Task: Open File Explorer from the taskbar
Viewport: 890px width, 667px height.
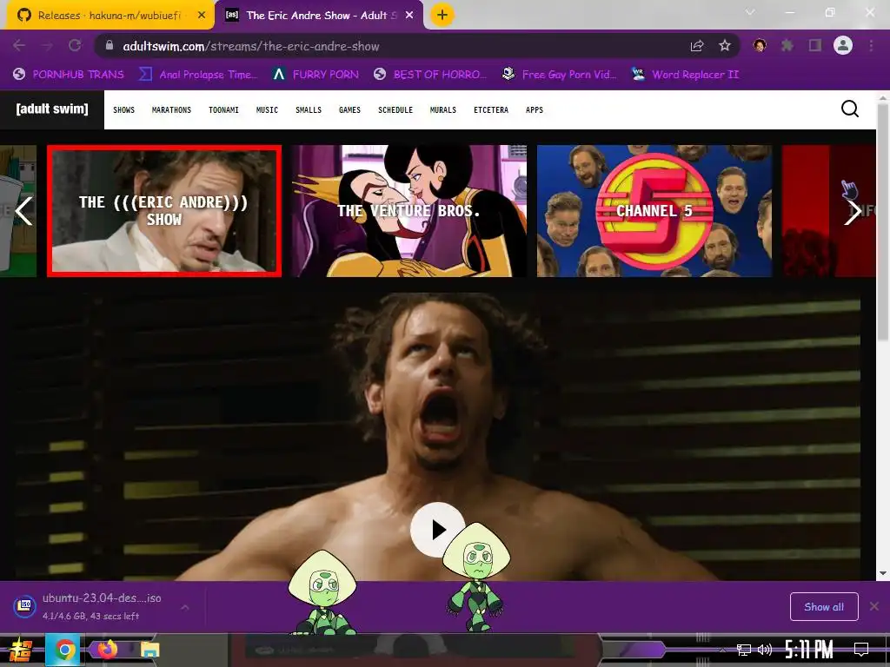Action: click(149, 650)
